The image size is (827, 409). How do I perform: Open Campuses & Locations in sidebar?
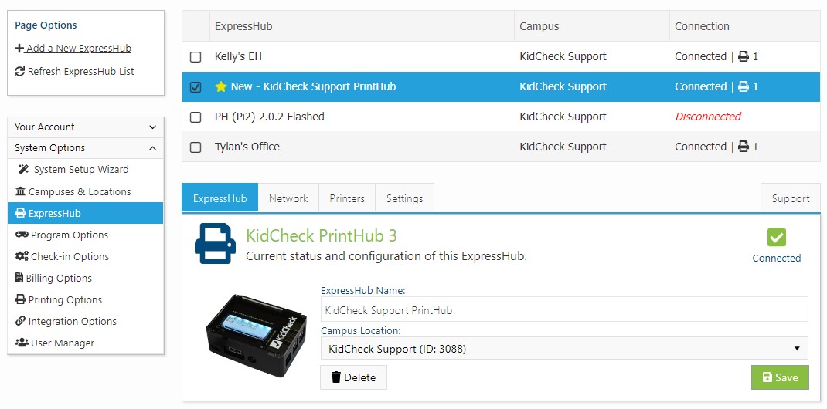pos(79,191)
